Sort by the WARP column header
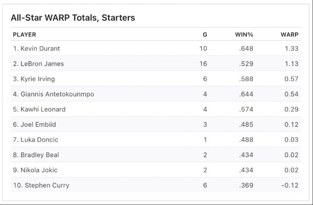 coord(289,35)
